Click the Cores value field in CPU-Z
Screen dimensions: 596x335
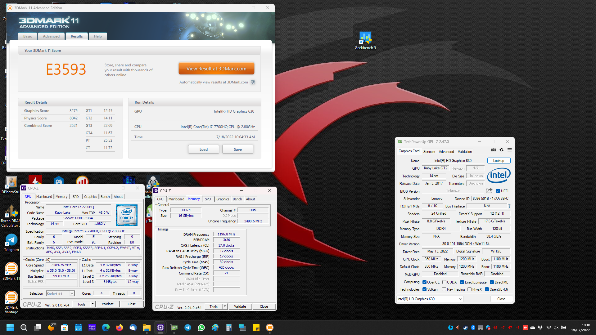click(x=102, y=293)
